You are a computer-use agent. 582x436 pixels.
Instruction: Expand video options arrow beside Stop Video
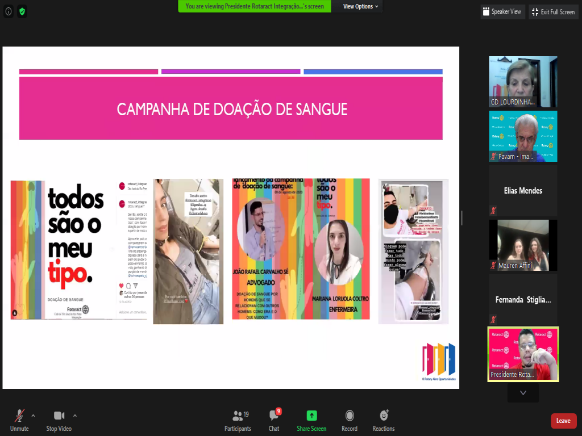(x=75, y=415)
